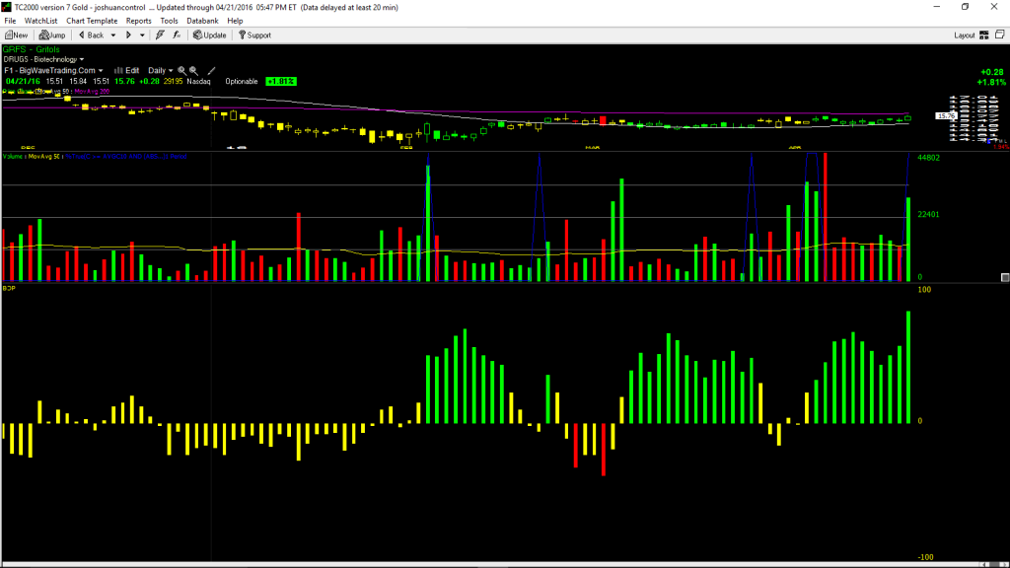Open the Daily timeframe dropdown
Viewport: 1010px width, 568px height.
point(161,71)
